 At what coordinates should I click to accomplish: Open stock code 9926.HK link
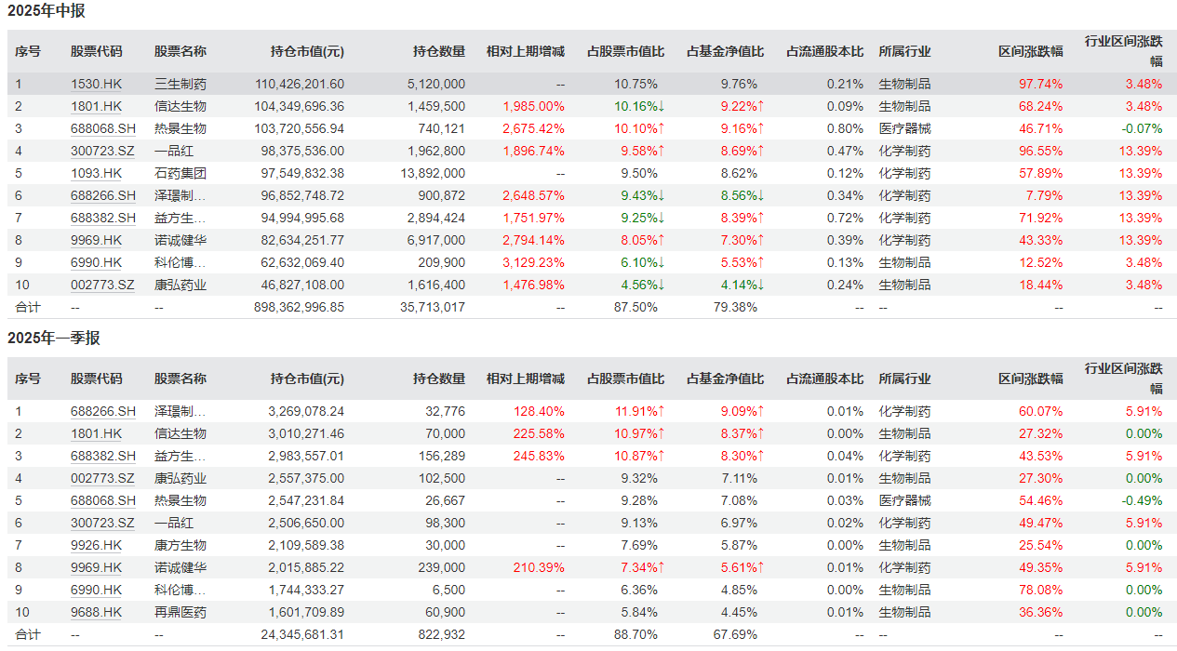(x=97, y=545)
